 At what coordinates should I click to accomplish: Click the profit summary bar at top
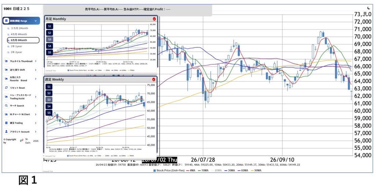click(x=127, y=10)
